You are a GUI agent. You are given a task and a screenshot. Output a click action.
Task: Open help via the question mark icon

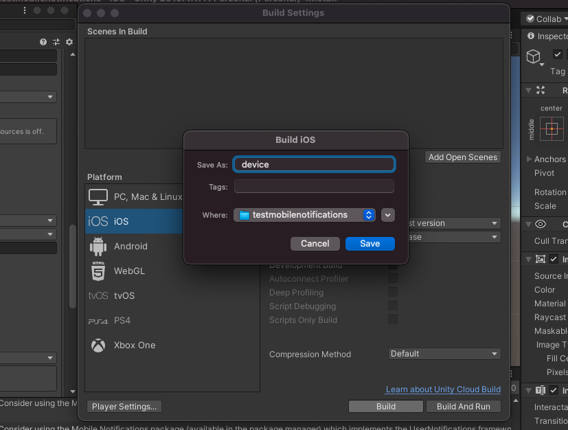click(x=43, y=42)
